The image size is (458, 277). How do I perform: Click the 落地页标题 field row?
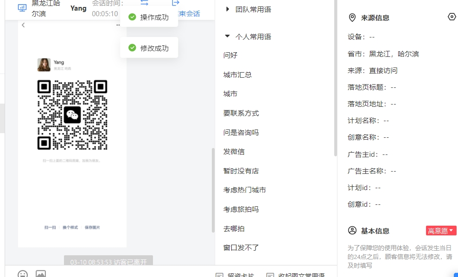coord(372,87)
